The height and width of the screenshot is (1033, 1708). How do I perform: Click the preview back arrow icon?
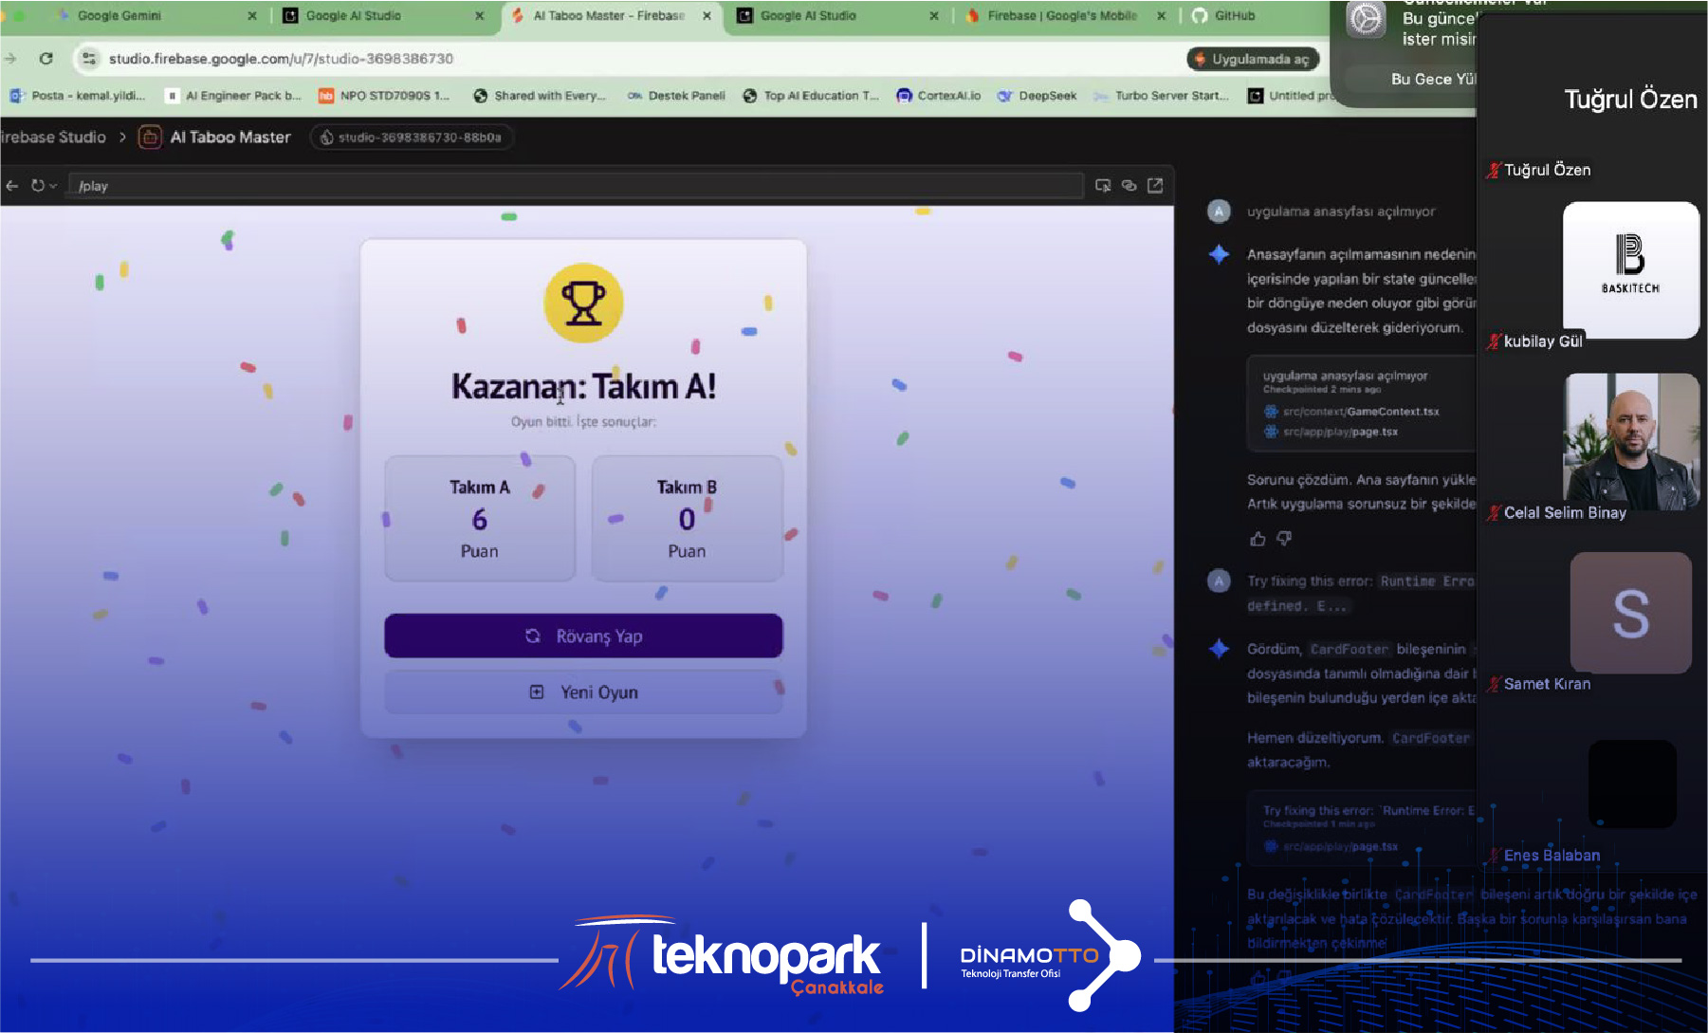coord(11,186)
